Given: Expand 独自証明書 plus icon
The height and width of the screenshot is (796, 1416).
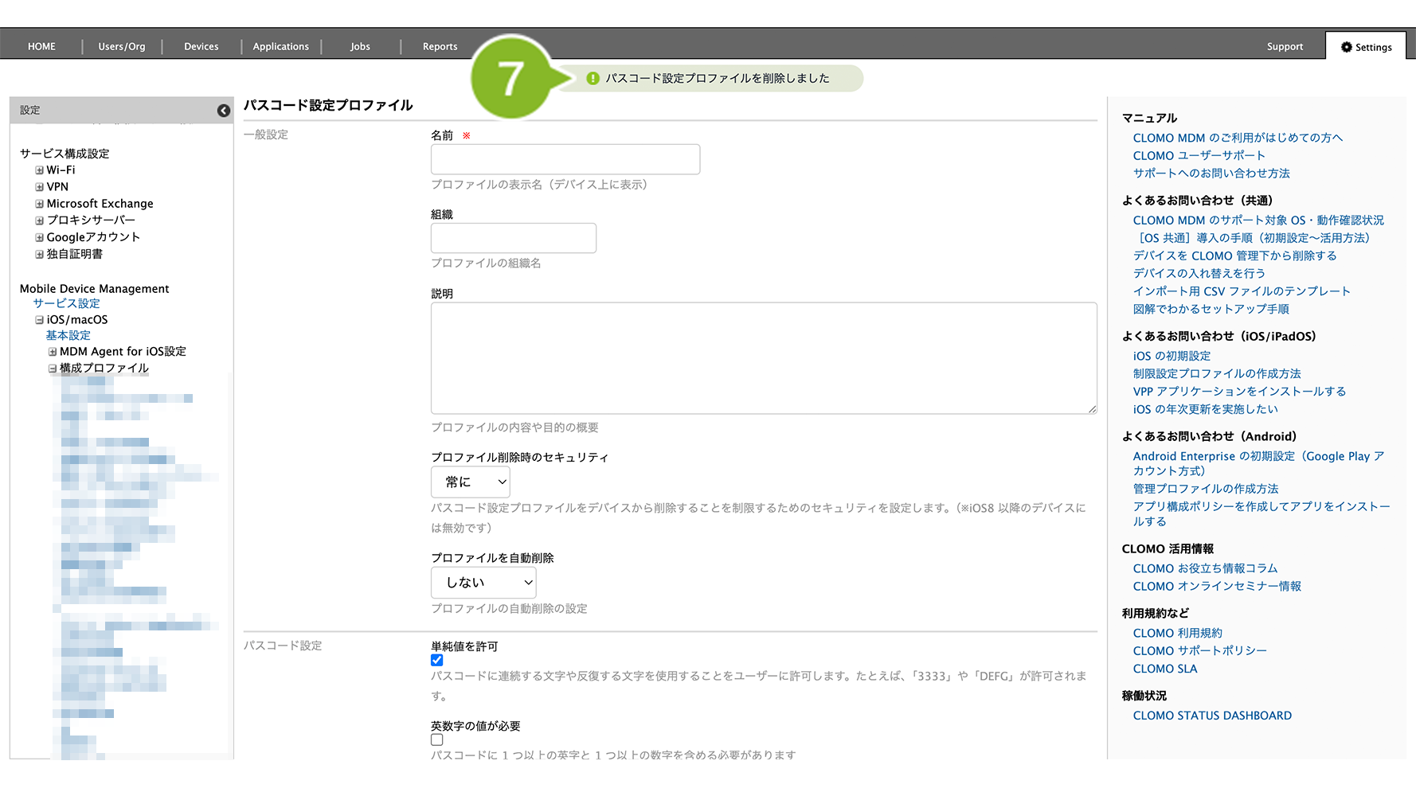Looking at the screenshot, I should coord(39,254).
